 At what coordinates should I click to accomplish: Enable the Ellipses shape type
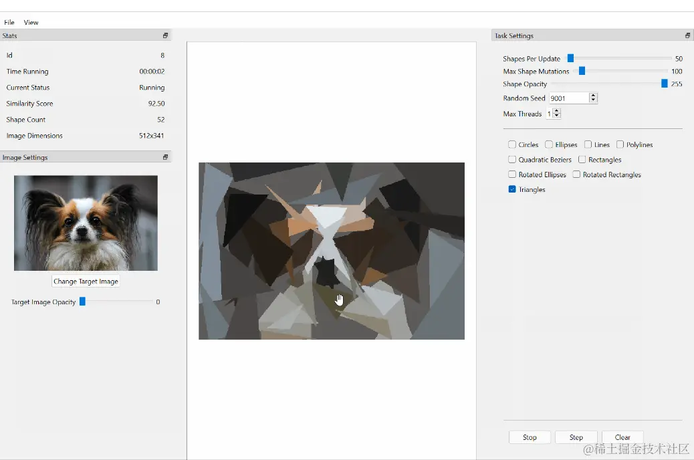548,144
